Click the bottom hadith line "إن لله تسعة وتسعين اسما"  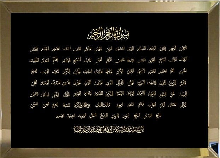(x=109, y=129)
